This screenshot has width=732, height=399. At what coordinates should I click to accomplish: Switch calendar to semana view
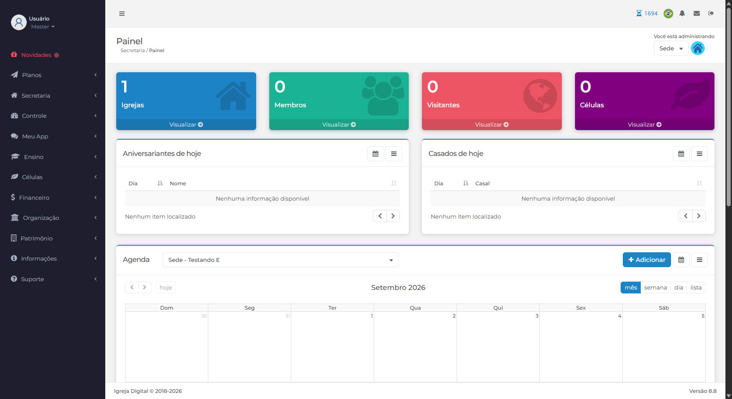pyautogui.click(x=655, y=287)
